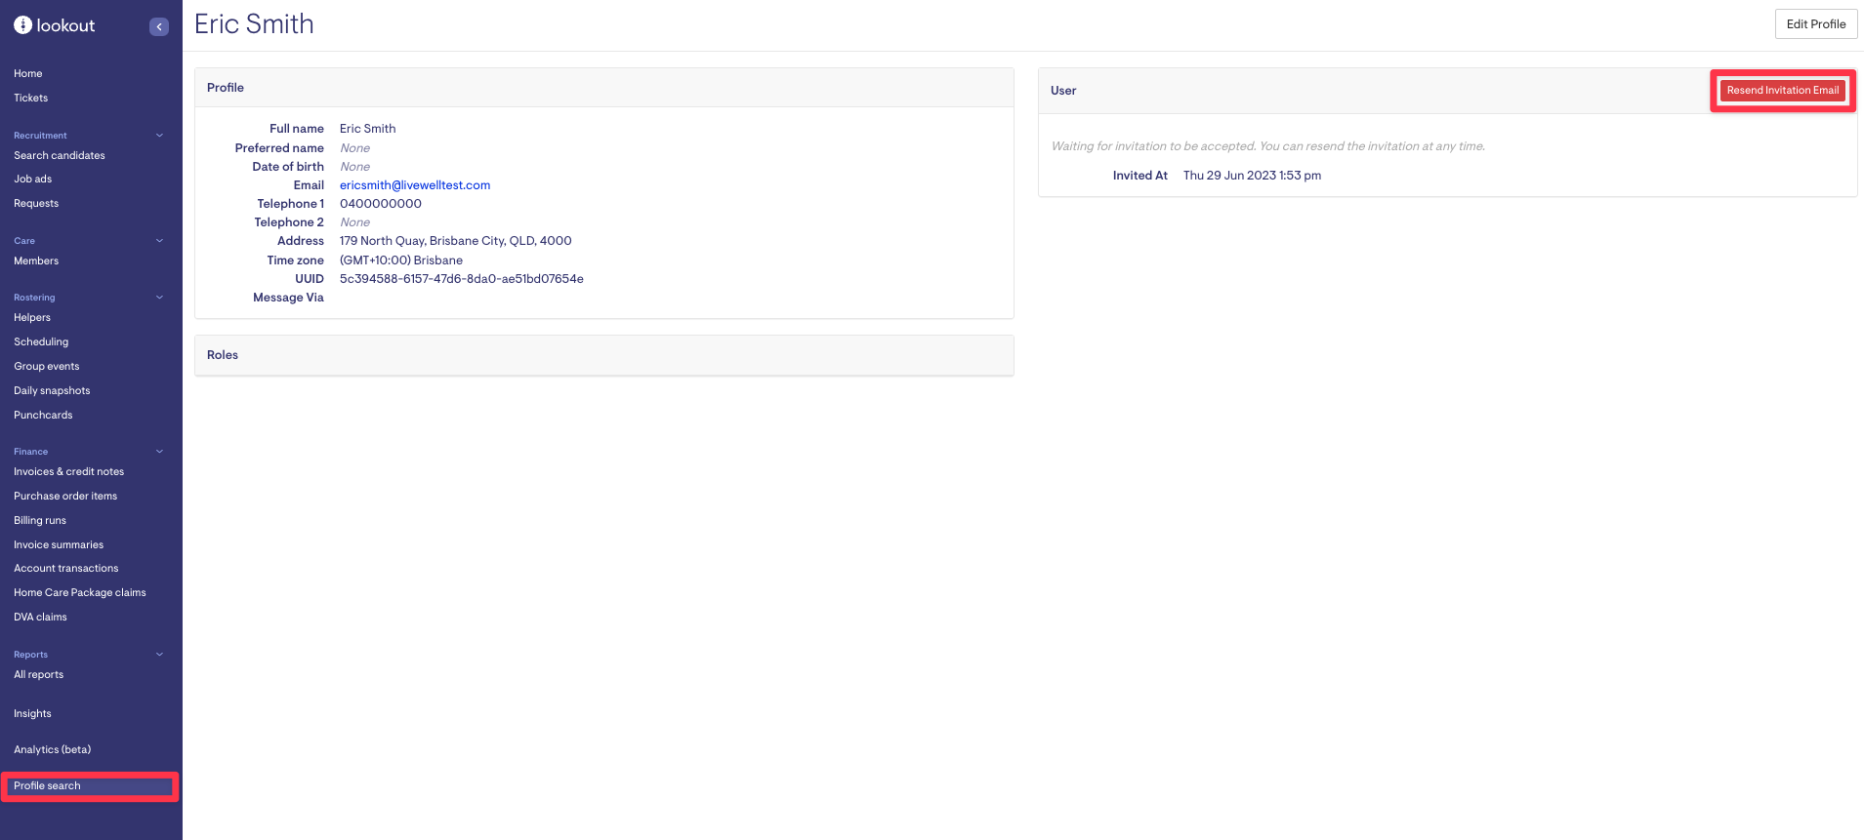Click the Resend Invitation Email button
Viewport: 1864px width, 840px height.
coord(1782,91)
